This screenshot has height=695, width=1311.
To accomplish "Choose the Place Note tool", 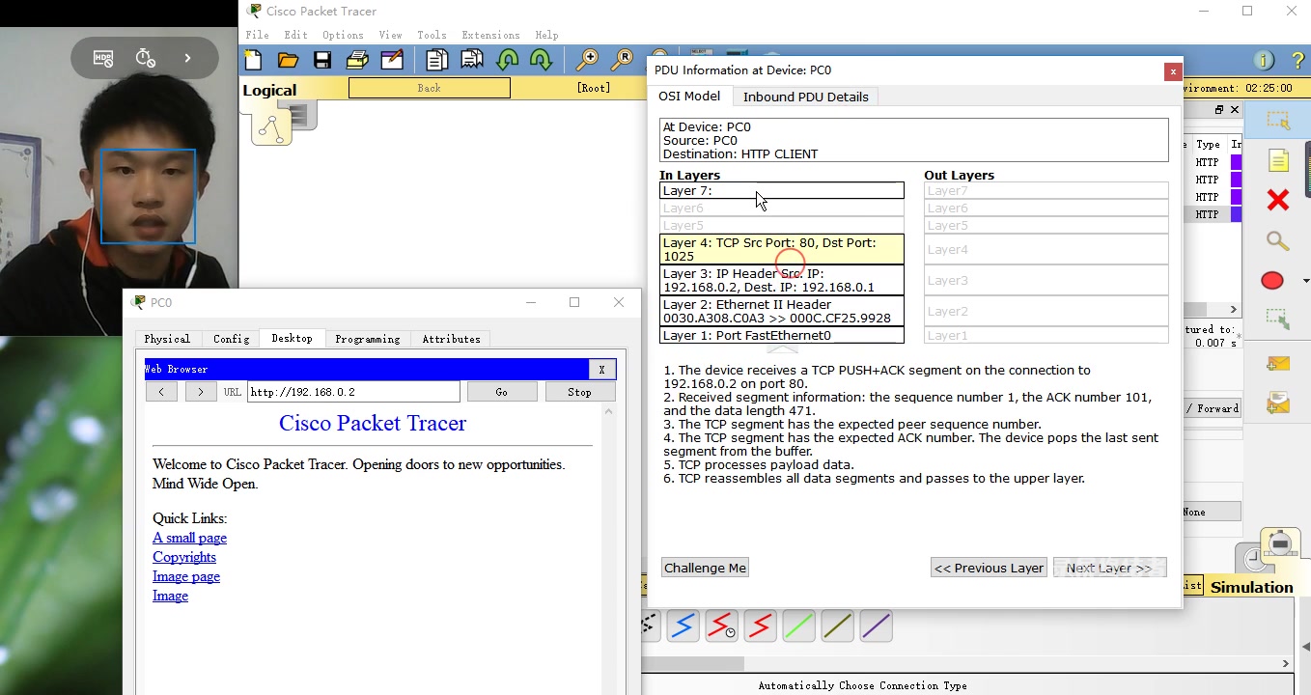I will tap(1278, 160).
